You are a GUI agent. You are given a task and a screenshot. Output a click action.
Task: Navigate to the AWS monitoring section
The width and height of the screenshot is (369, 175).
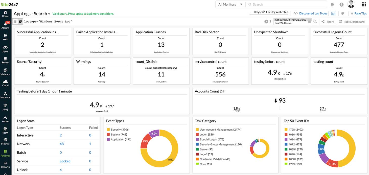point(5,107)
